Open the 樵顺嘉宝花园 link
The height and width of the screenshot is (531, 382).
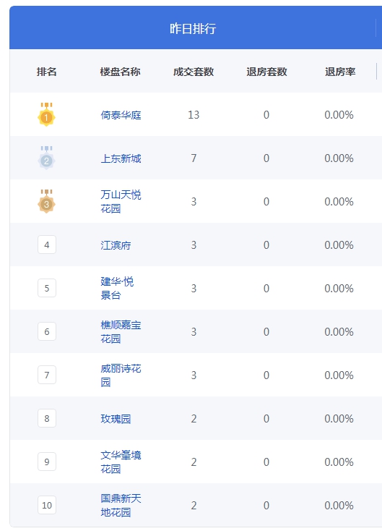(121, 331)
